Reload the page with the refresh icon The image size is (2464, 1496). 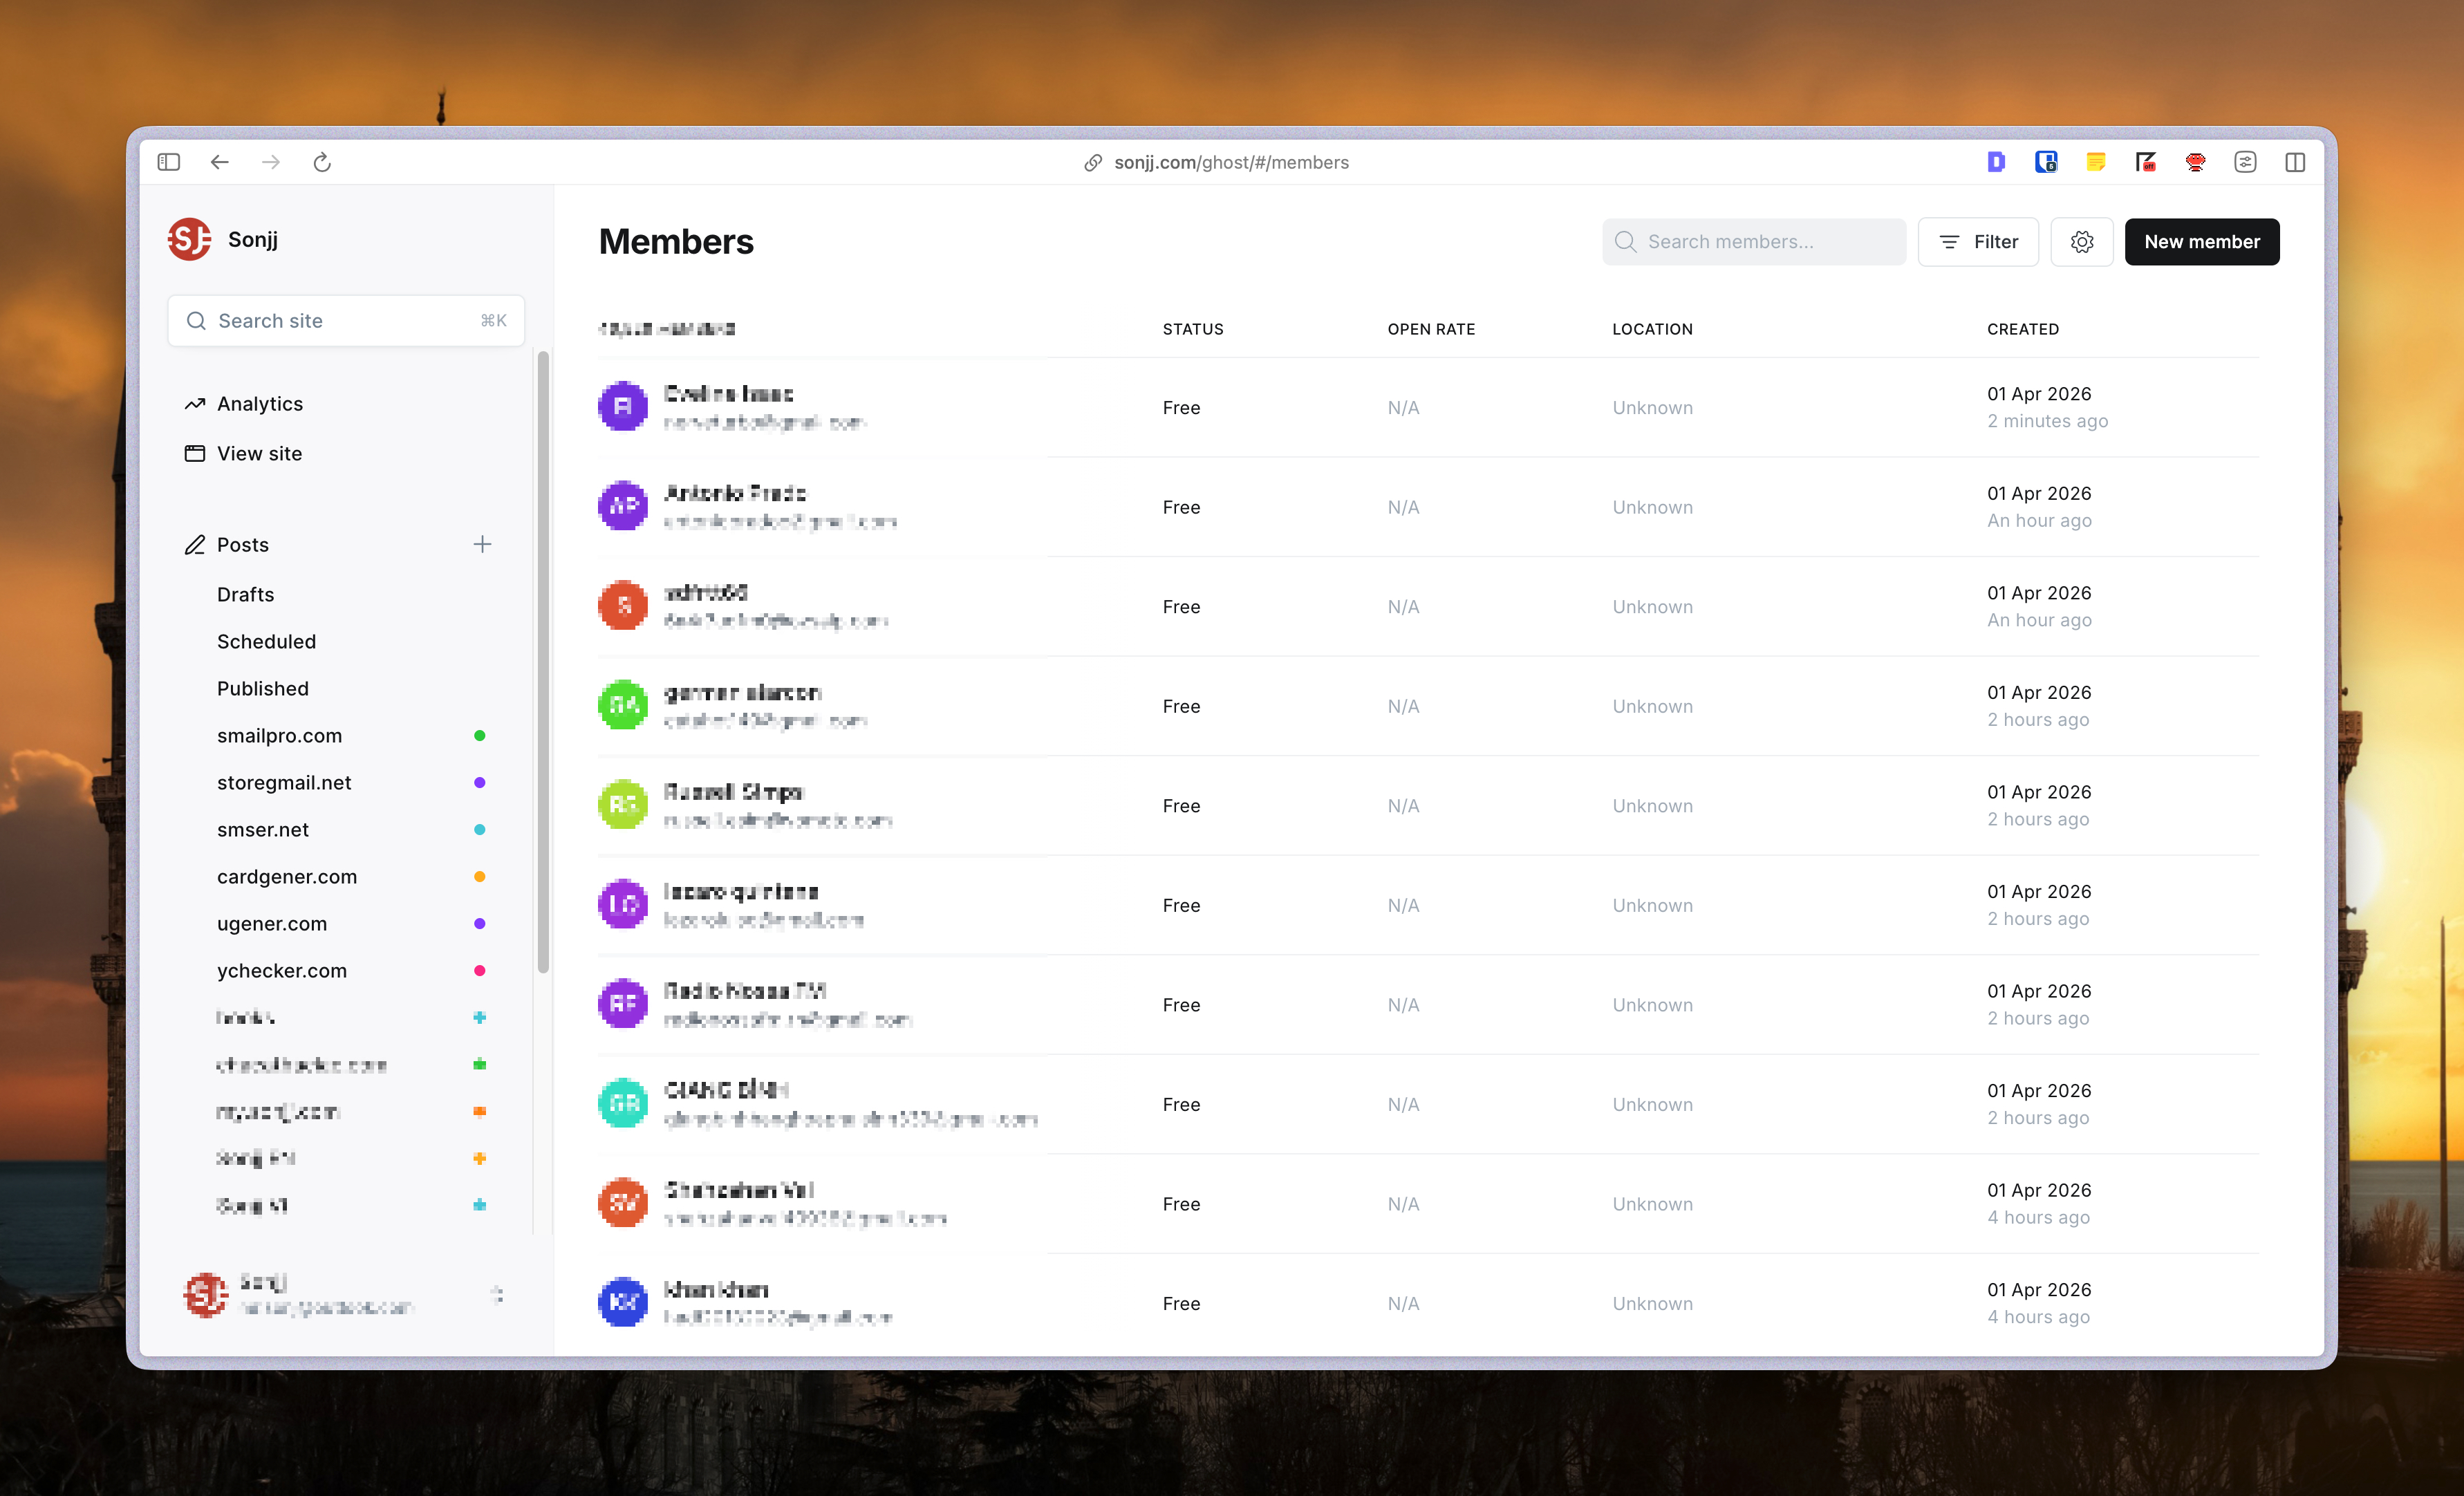tap(322, 161)
